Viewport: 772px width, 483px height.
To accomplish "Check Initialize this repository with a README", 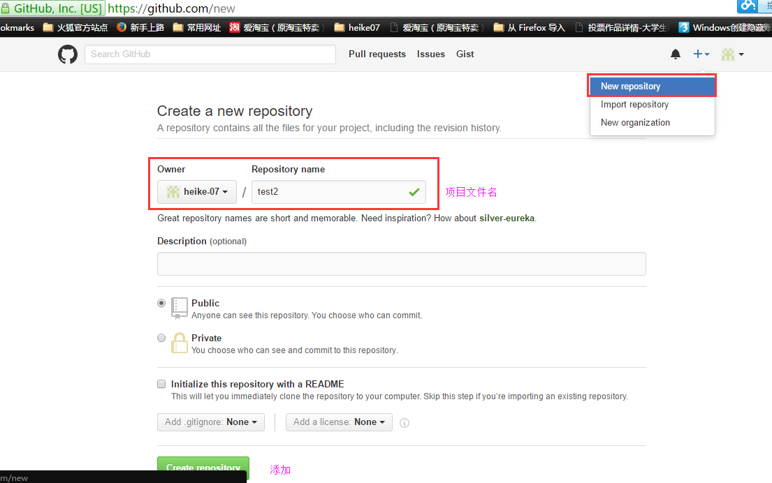I will (x=161, y=384).
